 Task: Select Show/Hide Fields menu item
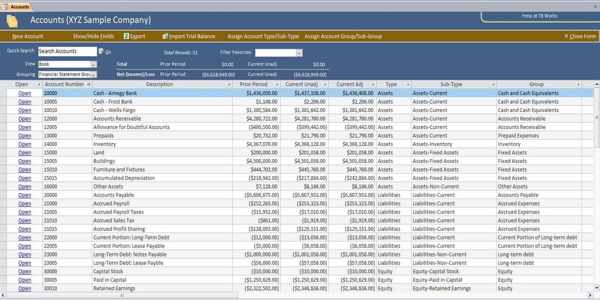tap(93, 36)
